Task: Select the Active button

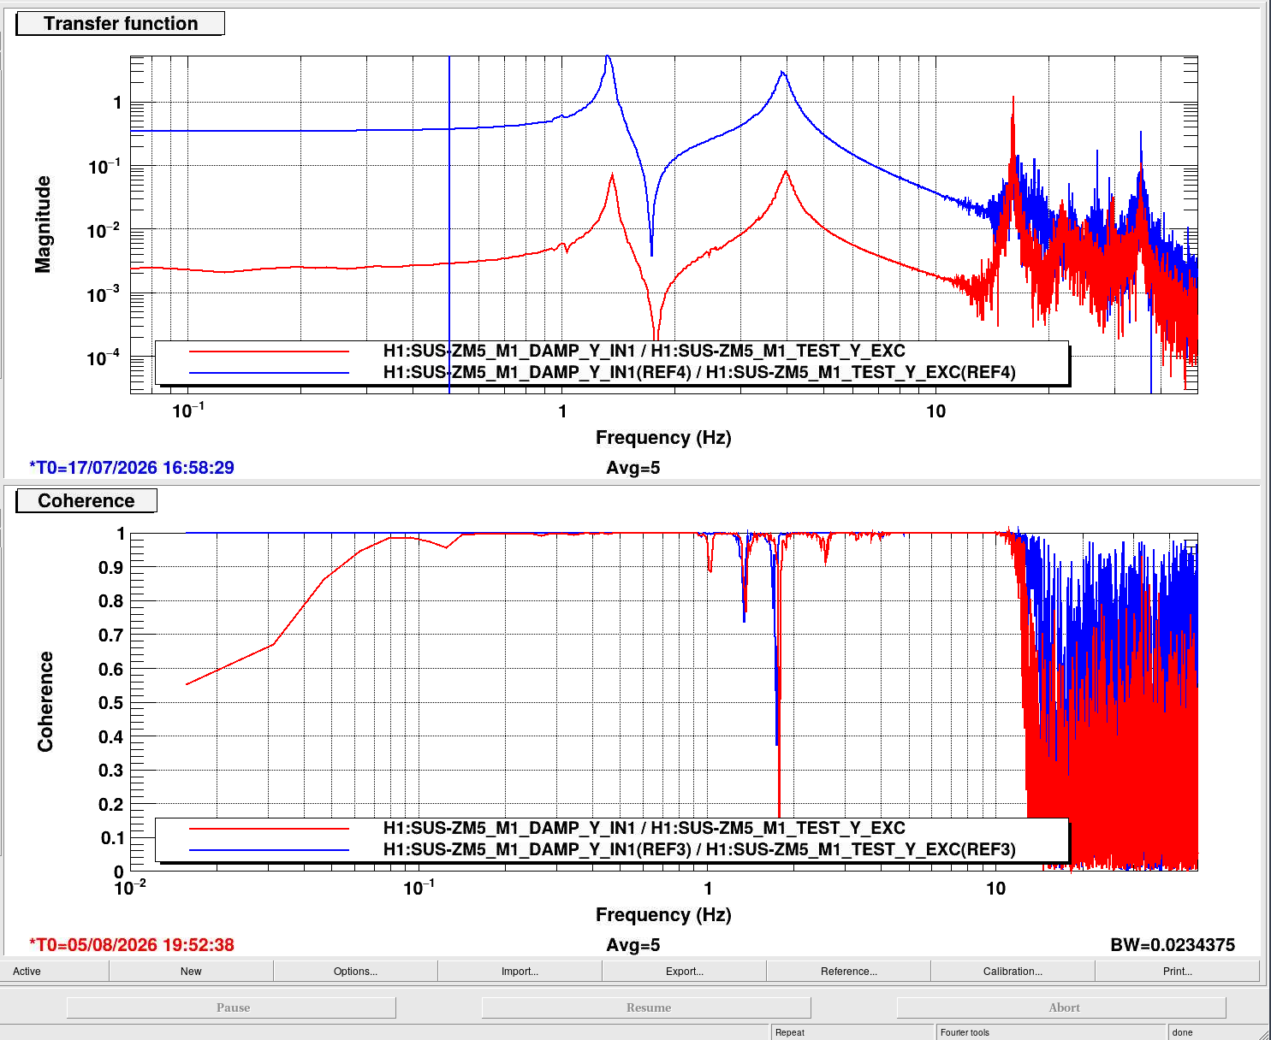Action: tap(54, 971)
